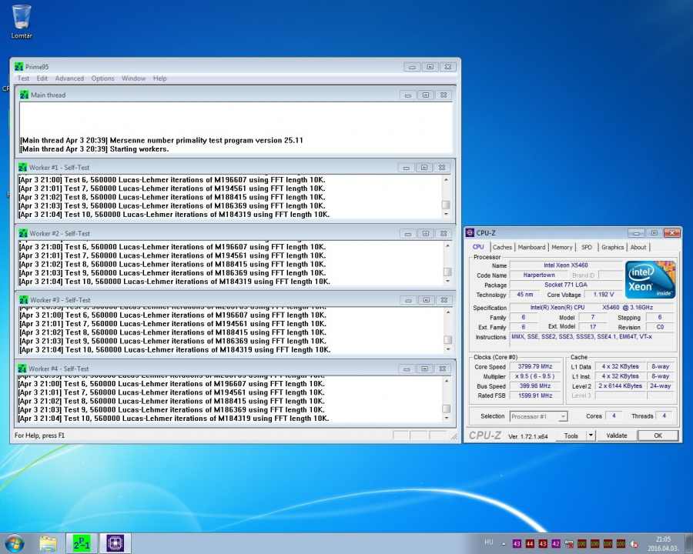The width and height of the screenshot is (693, 554).
Task: Show hidden tray icons arrow
Action: point(504,544)
